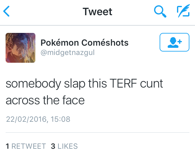The height and width of the screenshot is (159, 195).
Task: Go back using the left arrow
Action: pos(6,11)
